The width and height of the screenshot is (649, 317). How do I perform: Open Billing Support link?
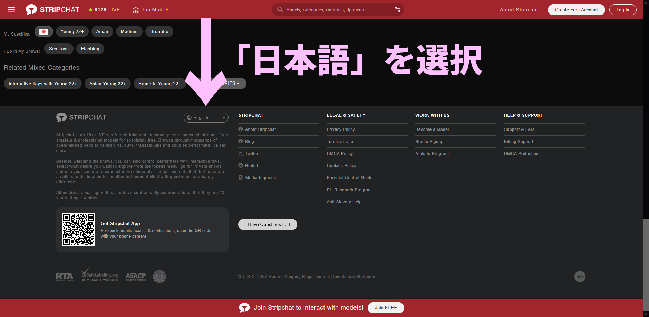point(519,141)
